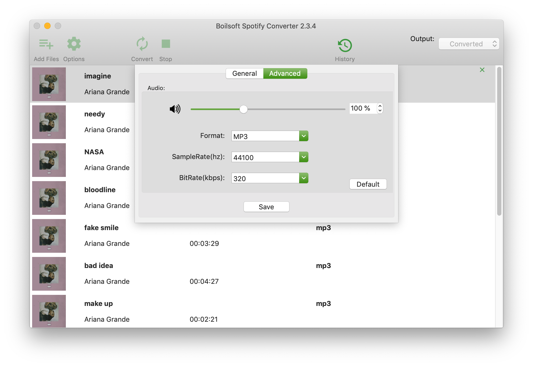
Task: Click the Save button
Action: click(x=266, y=207)
